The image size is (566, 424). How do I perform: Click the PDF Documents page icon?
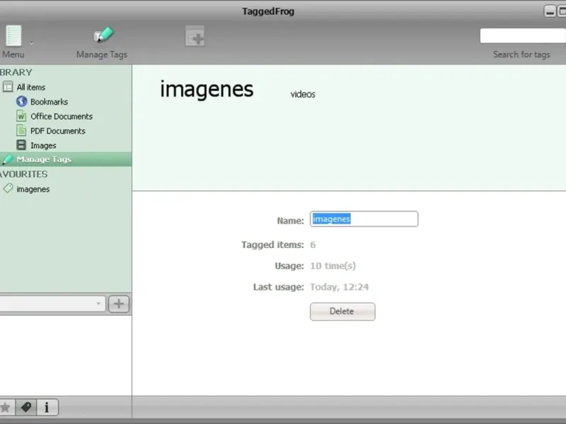[21, 130]
